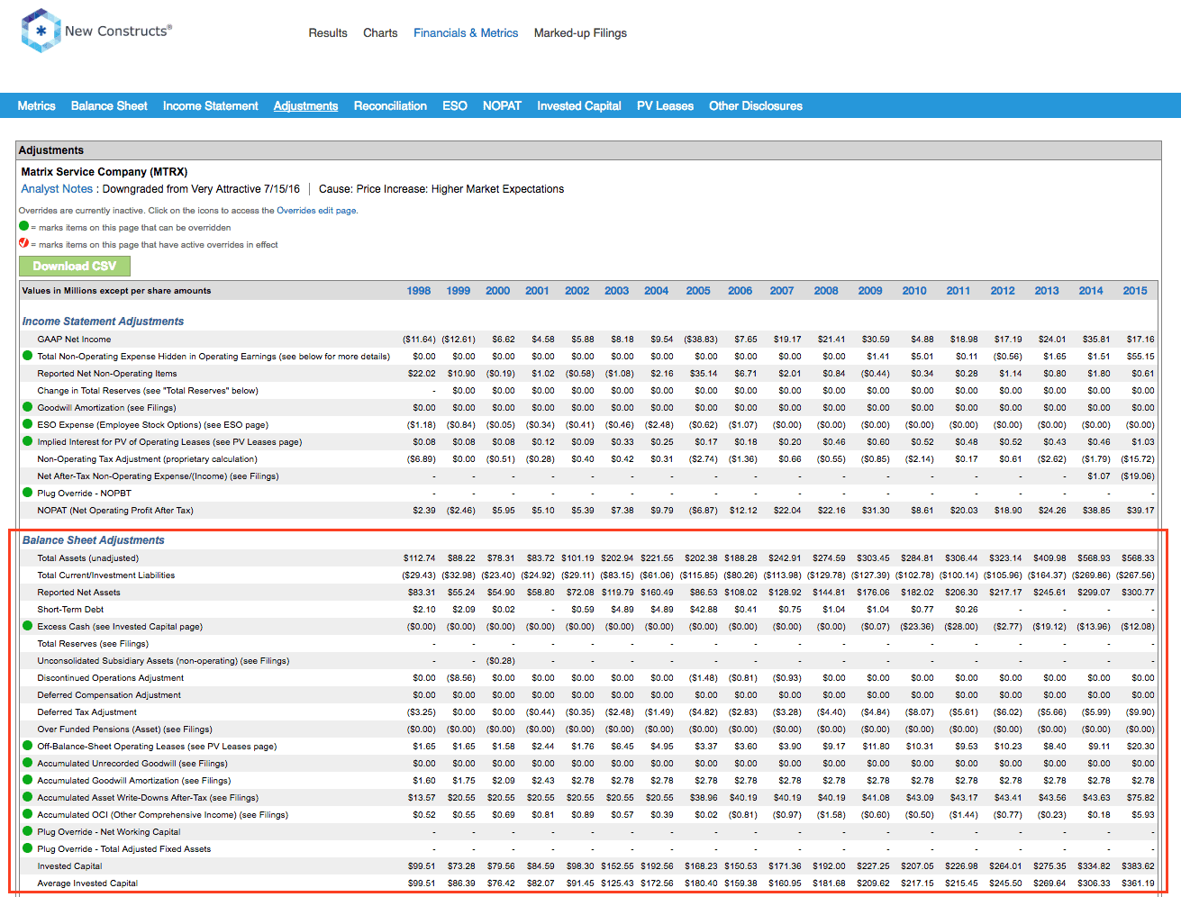The width and height of the screenshot is (1181, 897).
Task: Open Marked-up Filings page
Action: pos(580,33)
